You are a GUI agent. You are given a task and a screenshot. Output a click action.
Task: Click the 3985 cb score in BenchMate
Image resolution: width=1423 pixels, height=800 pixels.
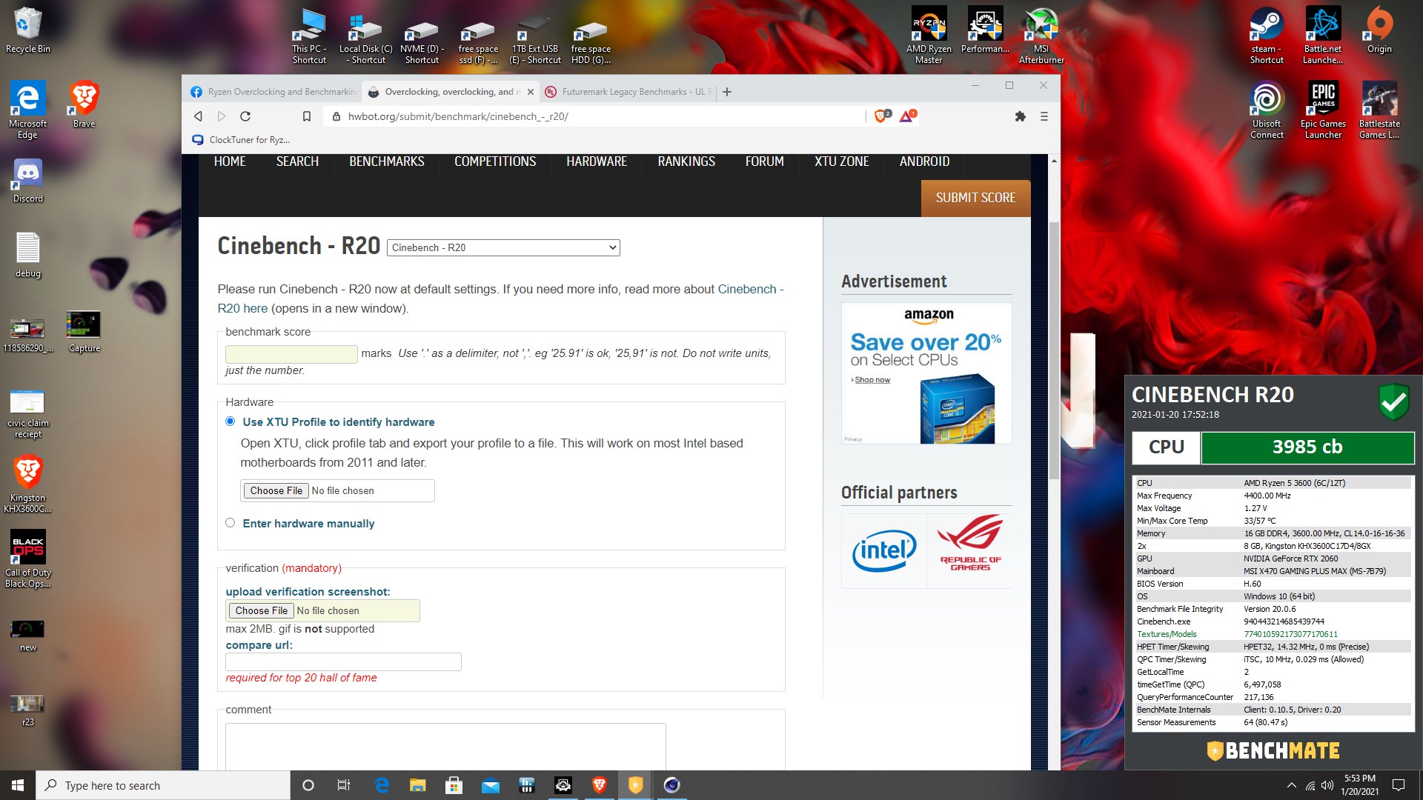pyautogui.click(x=1307, y=447)
